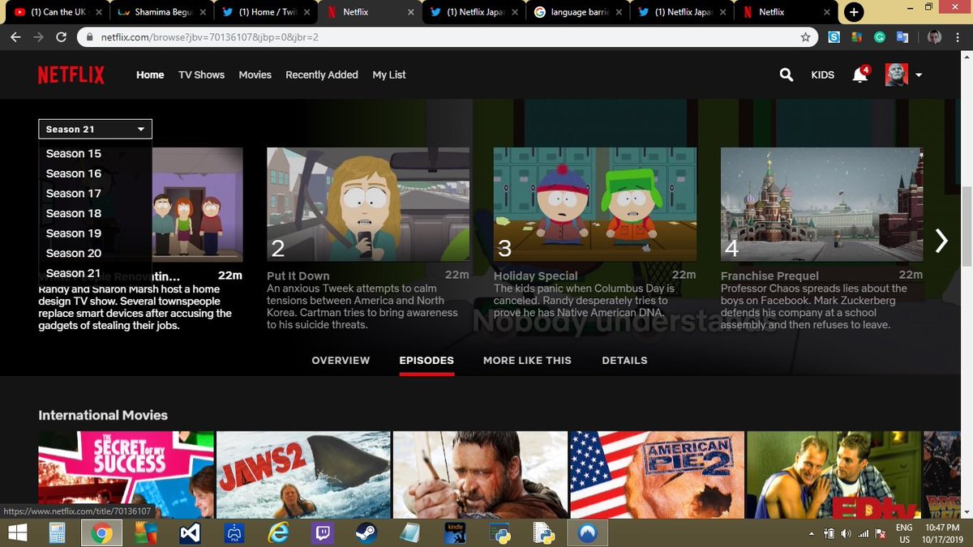Open the profile account dropdown arrow

pos(918,75)
